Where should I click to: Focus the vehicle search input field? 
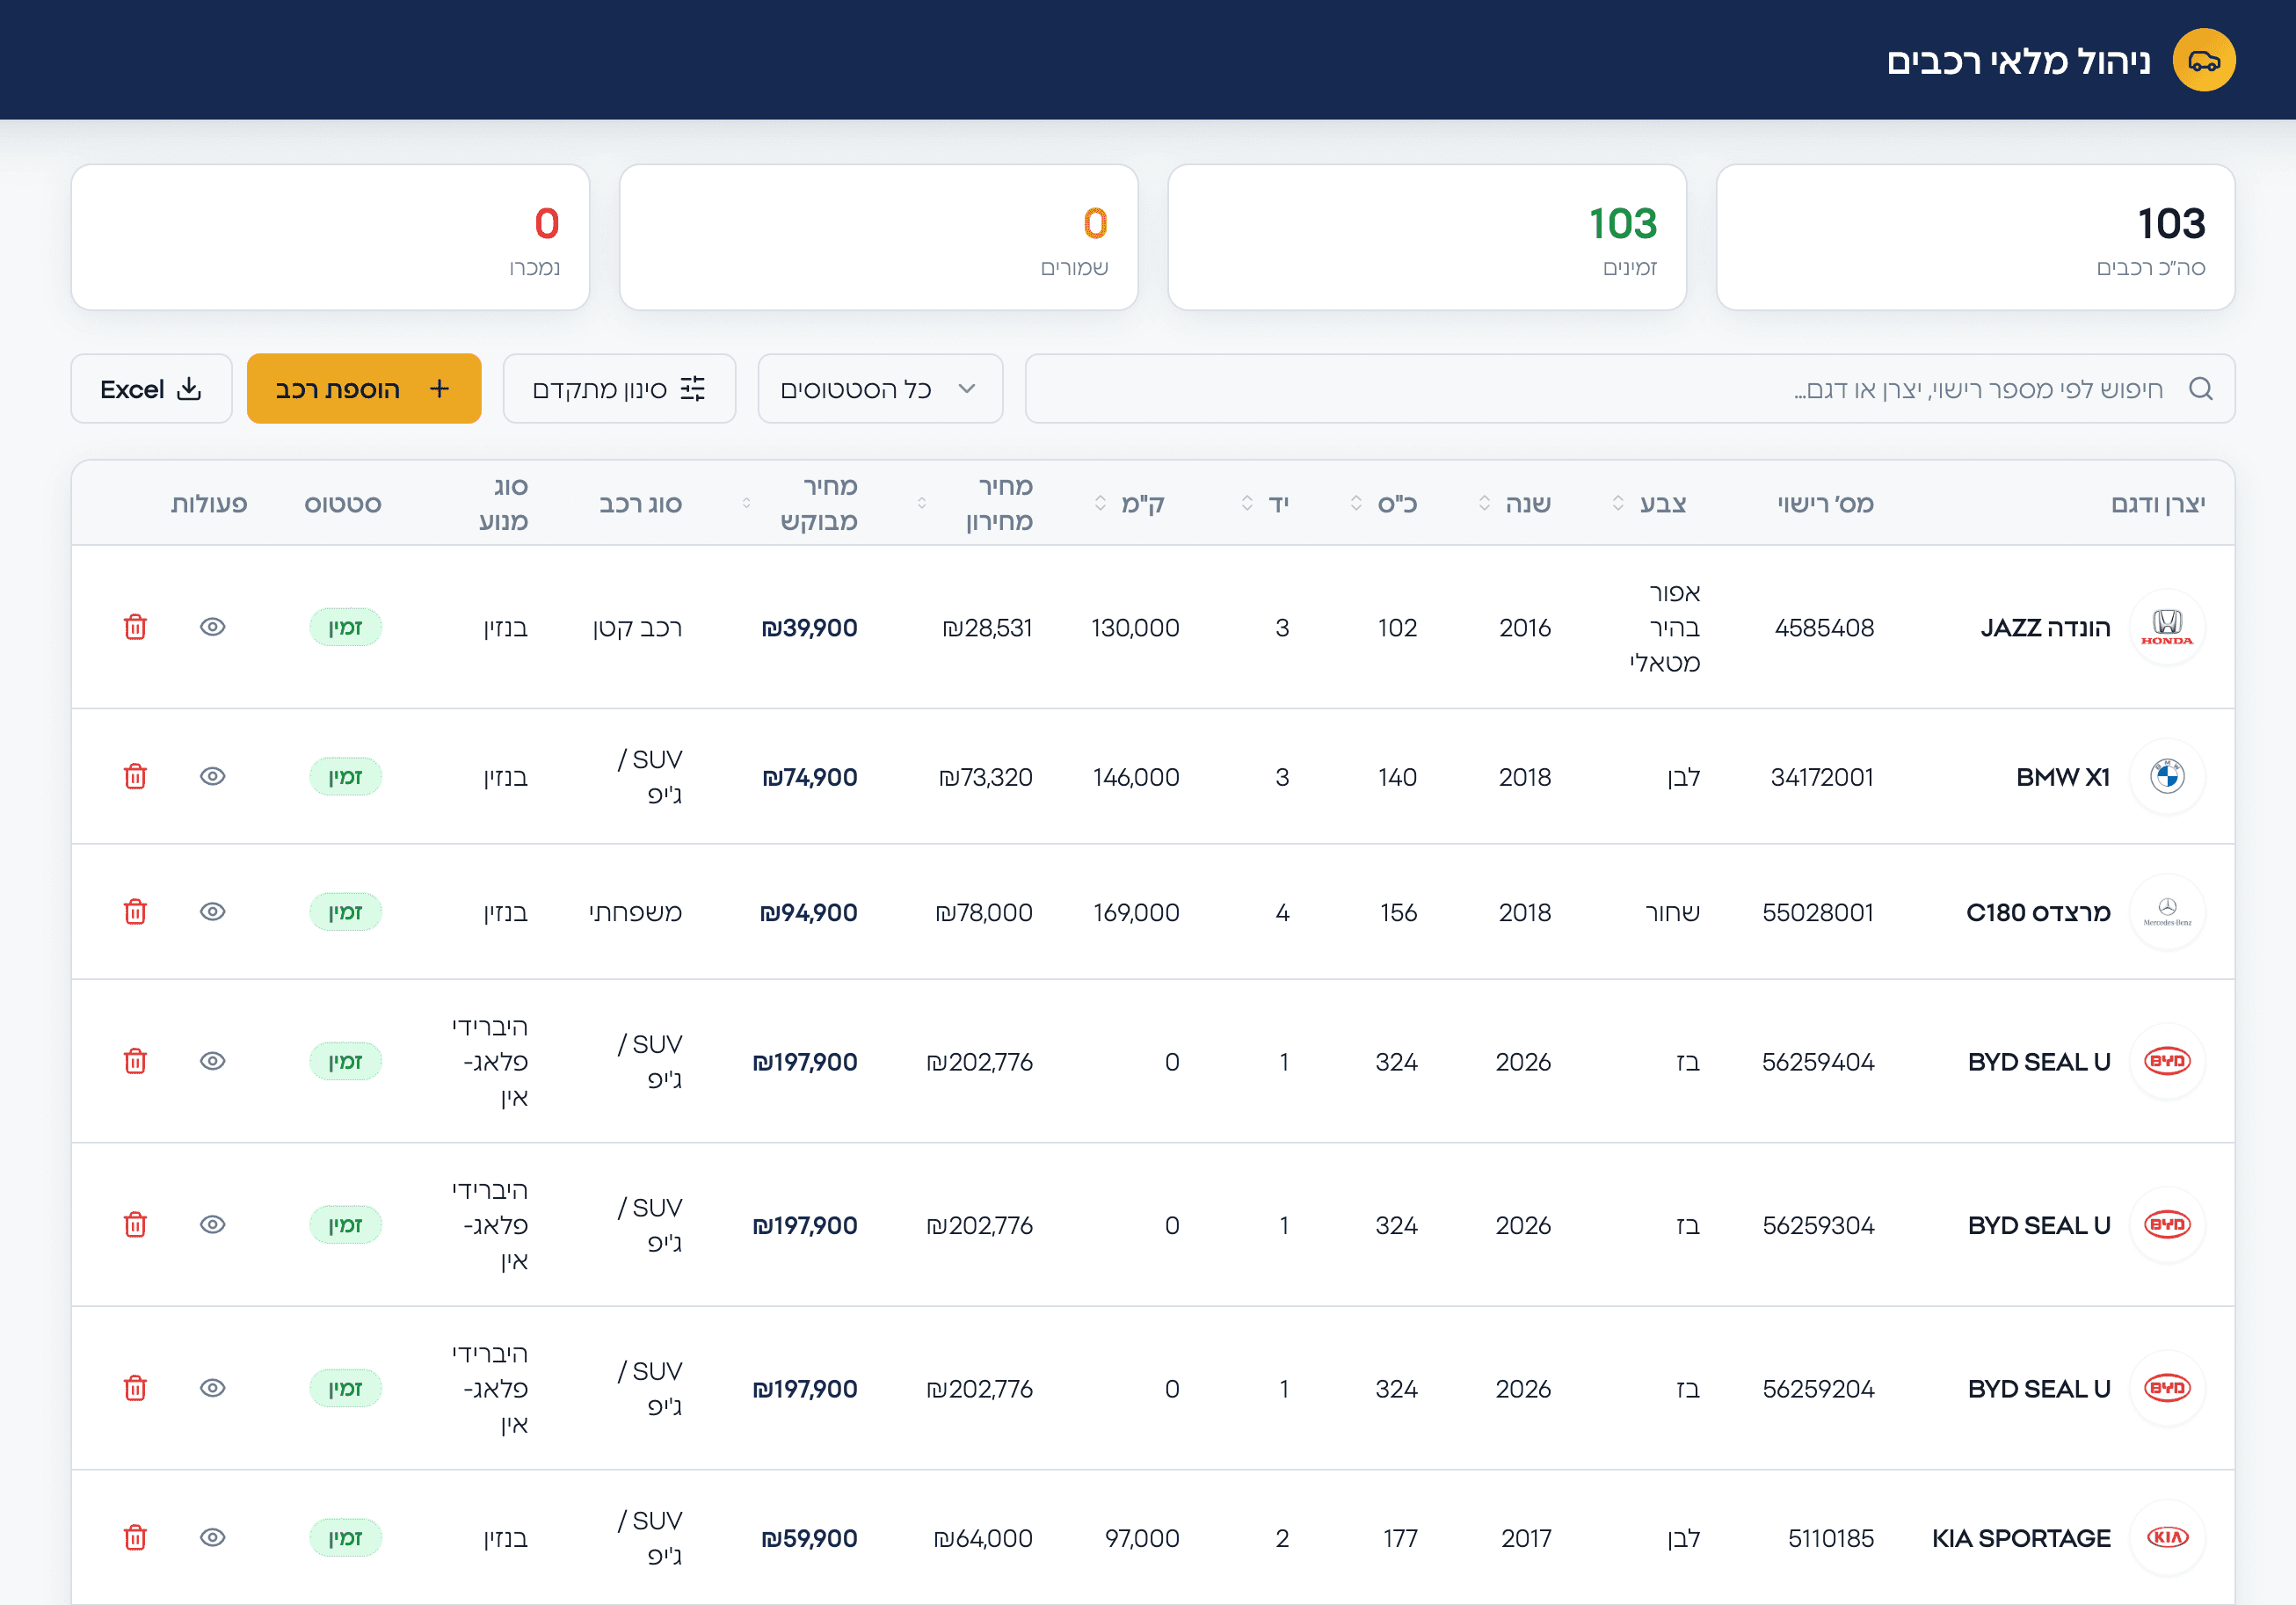1600,389
